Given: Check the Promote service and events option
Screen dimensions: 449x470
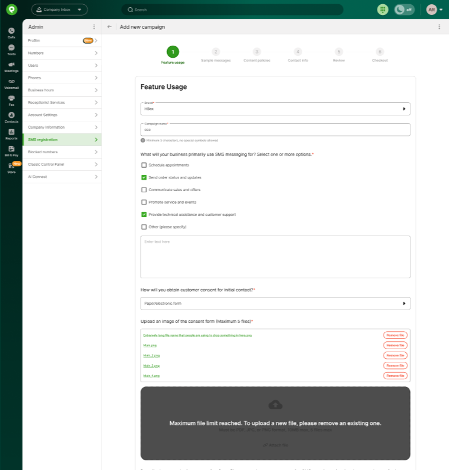Looking at the screenshot, I should (x=144, y=202).
